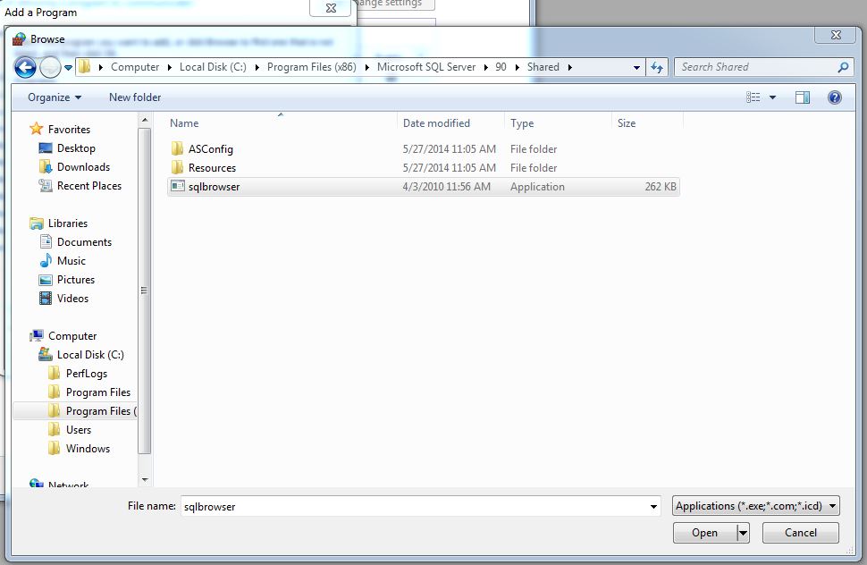Expand the Open button's split arrow
The width and height of the screenshot is (867, 565).
point(743,533)
